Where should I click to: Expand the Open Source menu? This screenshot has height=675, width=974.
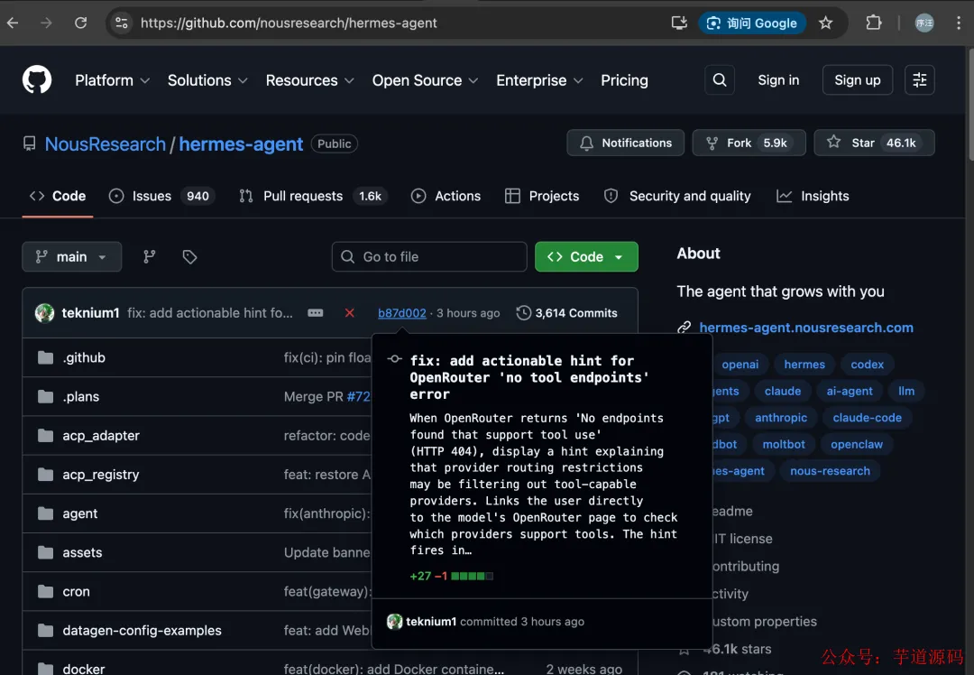[x=425, y=80]
